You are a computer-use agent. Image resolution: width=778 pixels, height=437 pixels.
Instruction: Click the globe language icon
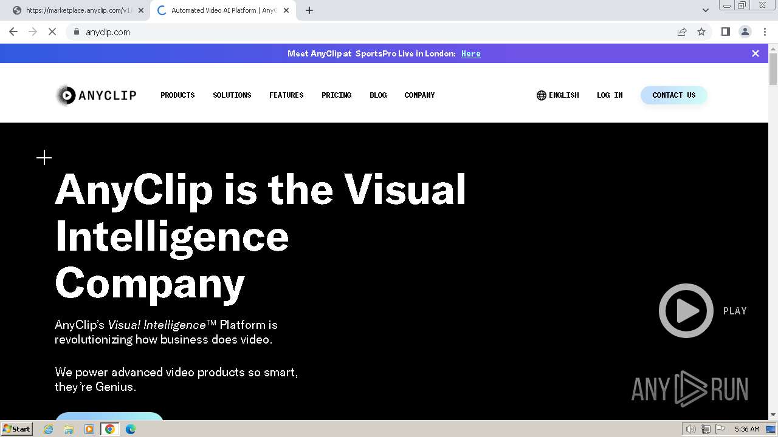pyautogui.click(x=542, y=95)
